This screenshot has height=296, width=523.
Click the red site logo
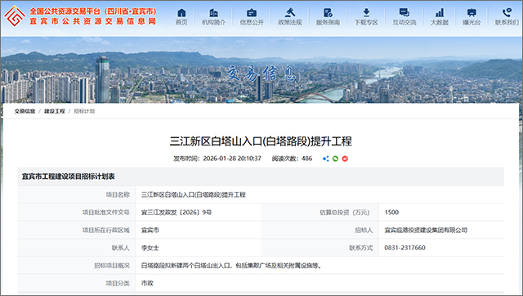[15, 16]
